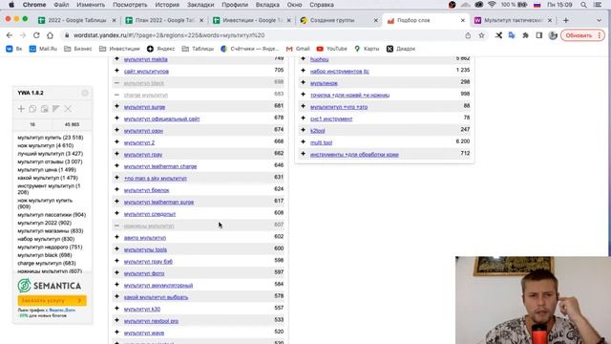
Task: Switch to 'Создание группы' tab
Action: tap(339, 20)
